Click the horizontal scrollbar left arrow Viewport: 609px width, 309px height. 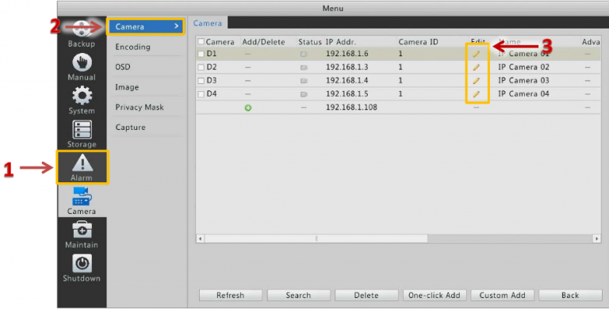point(200,238)
